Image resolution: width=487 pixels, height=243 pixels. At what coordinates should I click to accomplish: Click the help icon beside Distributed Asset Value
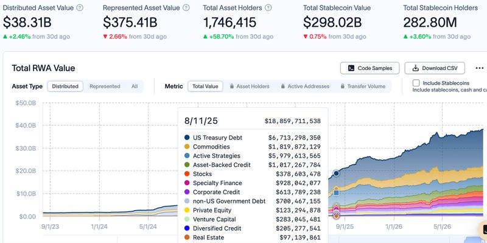[80, 8]
